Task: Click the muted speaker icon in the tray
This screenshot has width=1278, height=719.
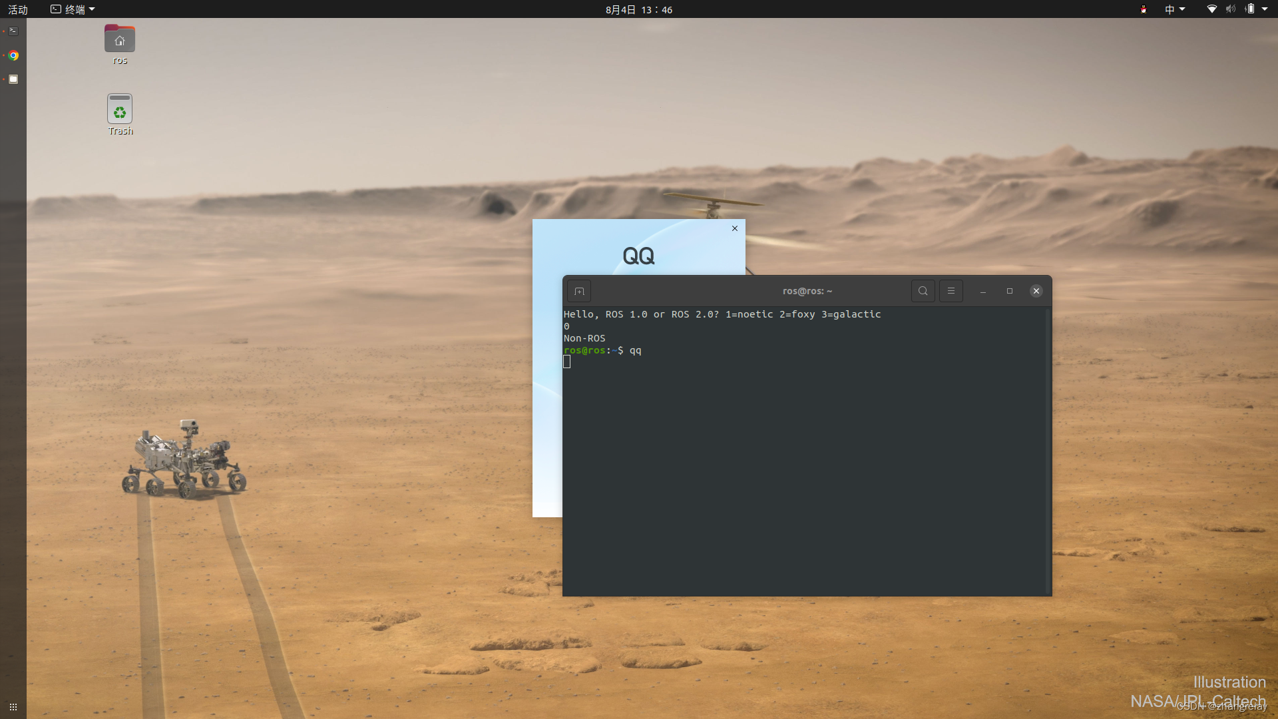Action: (1230, 9)
